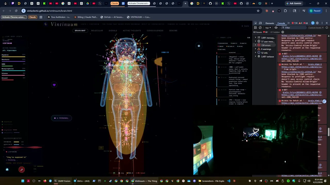Image resolution: width=330 pixels, height=185 pixels.
Task: Open the DirHub — AI Session bookmark
Action: click(x=112, y=17)
